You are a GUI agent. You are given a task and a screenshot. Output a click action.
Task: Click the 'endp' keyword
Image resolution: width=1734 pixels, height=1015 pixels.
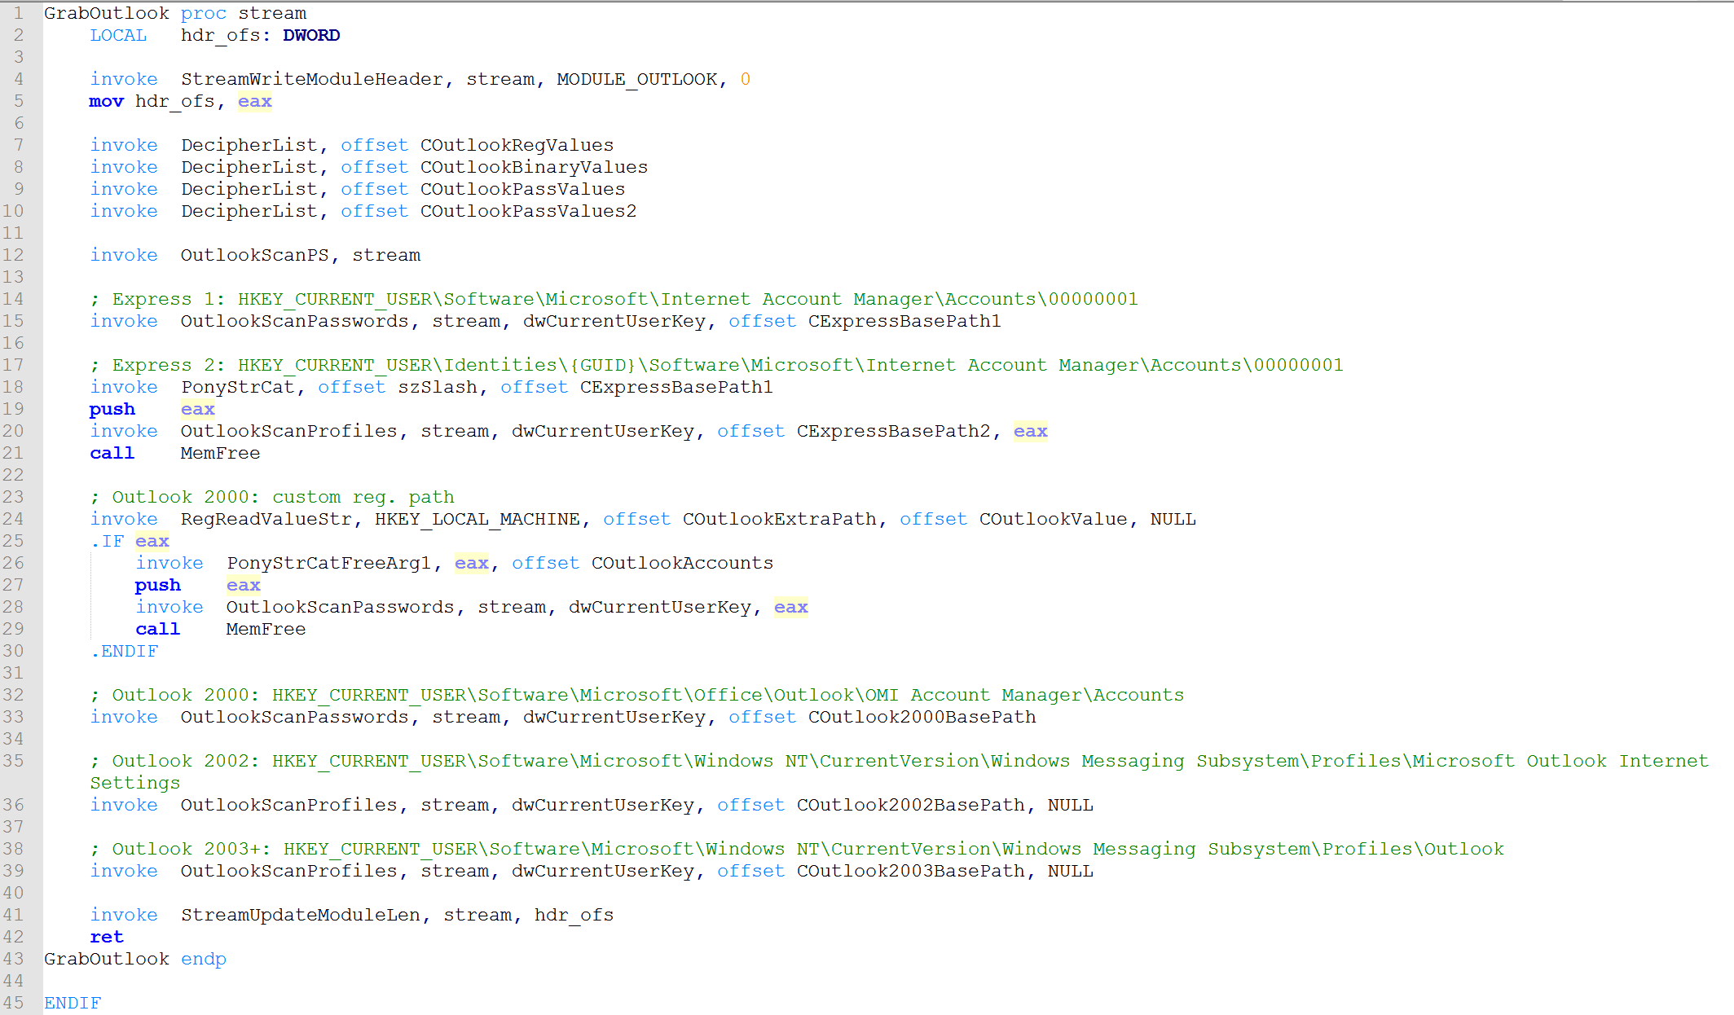tap(204, 959)
